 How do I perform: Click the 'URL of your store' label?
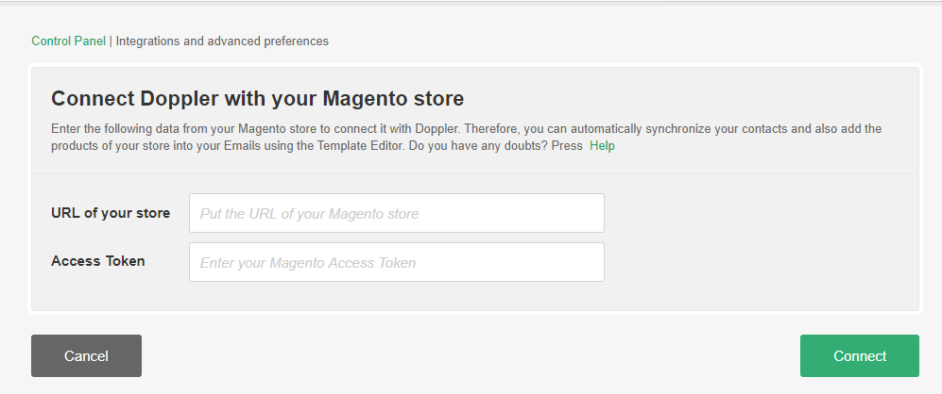pyautogui.click(x=111, y=213)
